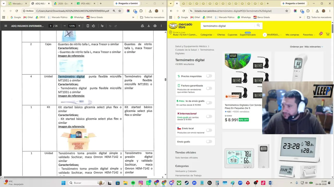Open WhatsApp bookmark in left window
The width and height of the screenshot is (334, 187).
tap(77, 17)
